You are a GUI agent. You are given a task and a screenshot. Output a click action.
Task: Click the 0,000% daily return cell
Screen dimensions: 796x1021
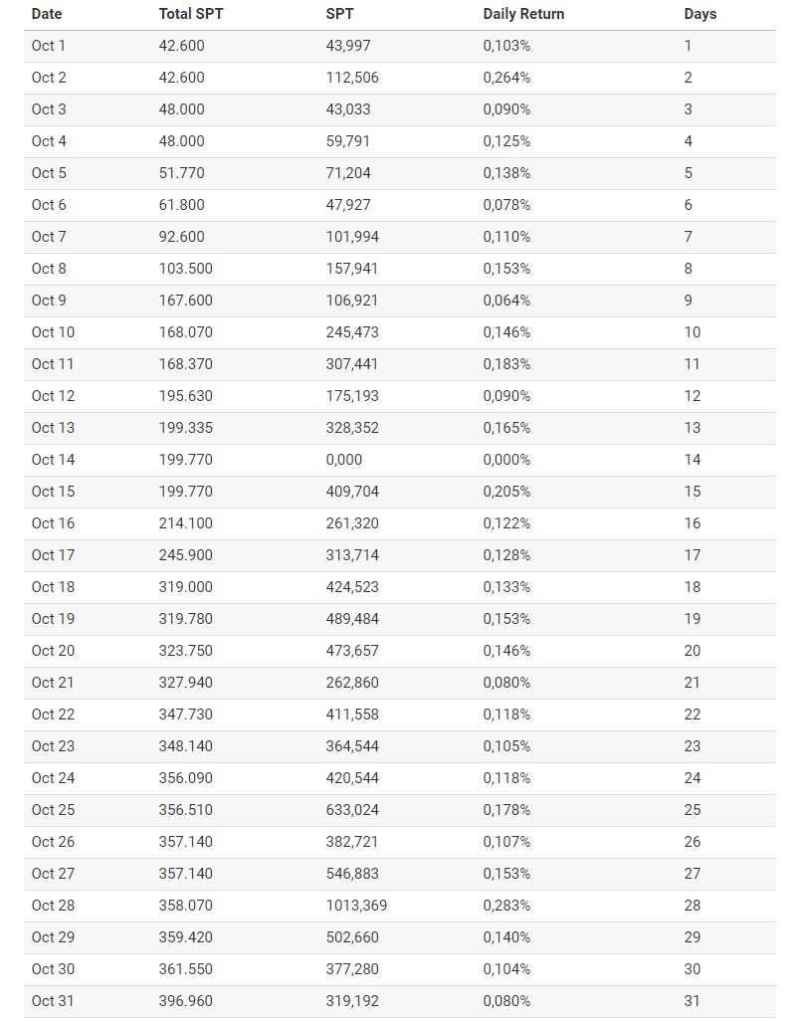click(506, 460)
